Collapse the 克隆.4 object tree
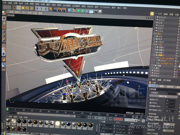 [155, 55]
